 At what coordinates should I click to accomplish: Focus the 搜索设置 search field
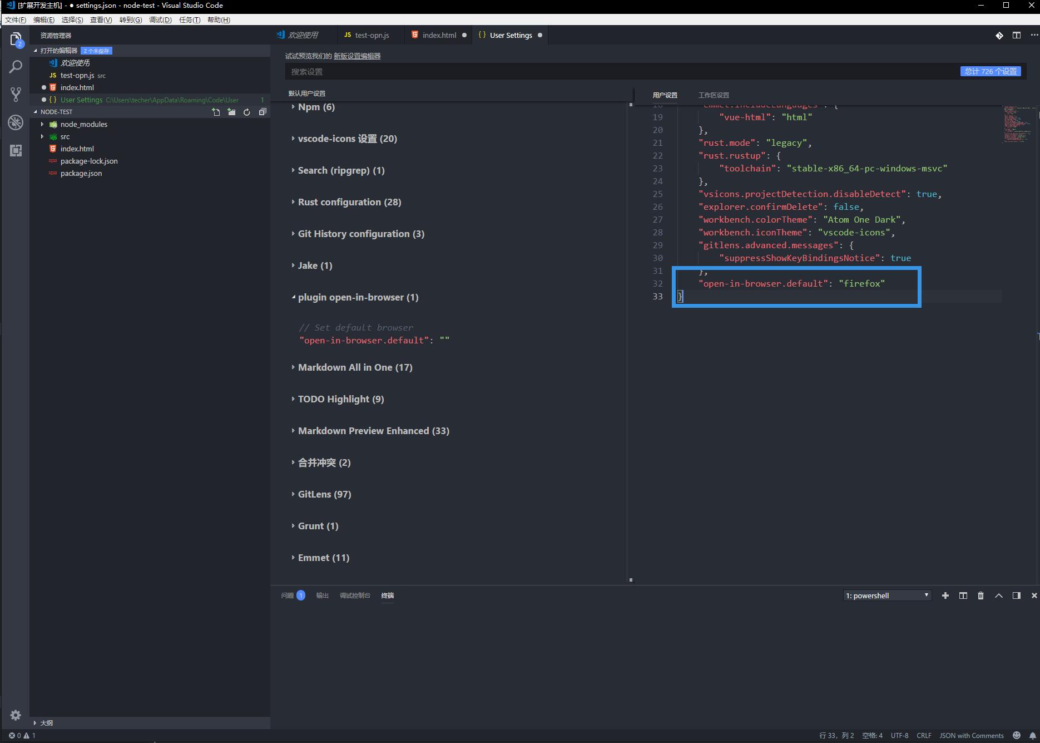tap(501, 71)
